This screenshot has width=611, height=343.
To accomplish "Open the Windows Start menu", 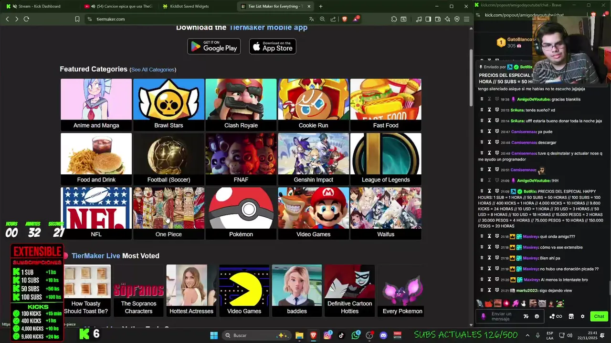I will [214, 335].
